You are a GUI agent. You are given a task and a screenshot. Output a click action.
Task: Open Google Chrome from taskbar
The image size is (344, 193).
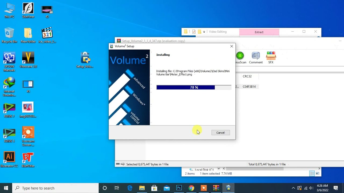[x=191, y=188]
